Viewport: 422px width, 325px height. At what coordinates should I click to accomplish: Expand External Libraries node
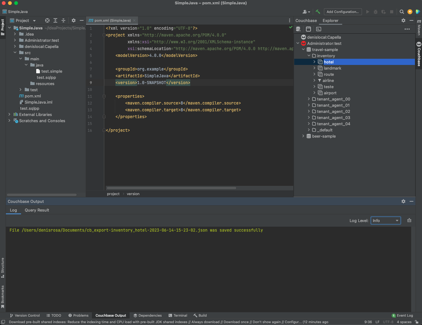point(9,114)
